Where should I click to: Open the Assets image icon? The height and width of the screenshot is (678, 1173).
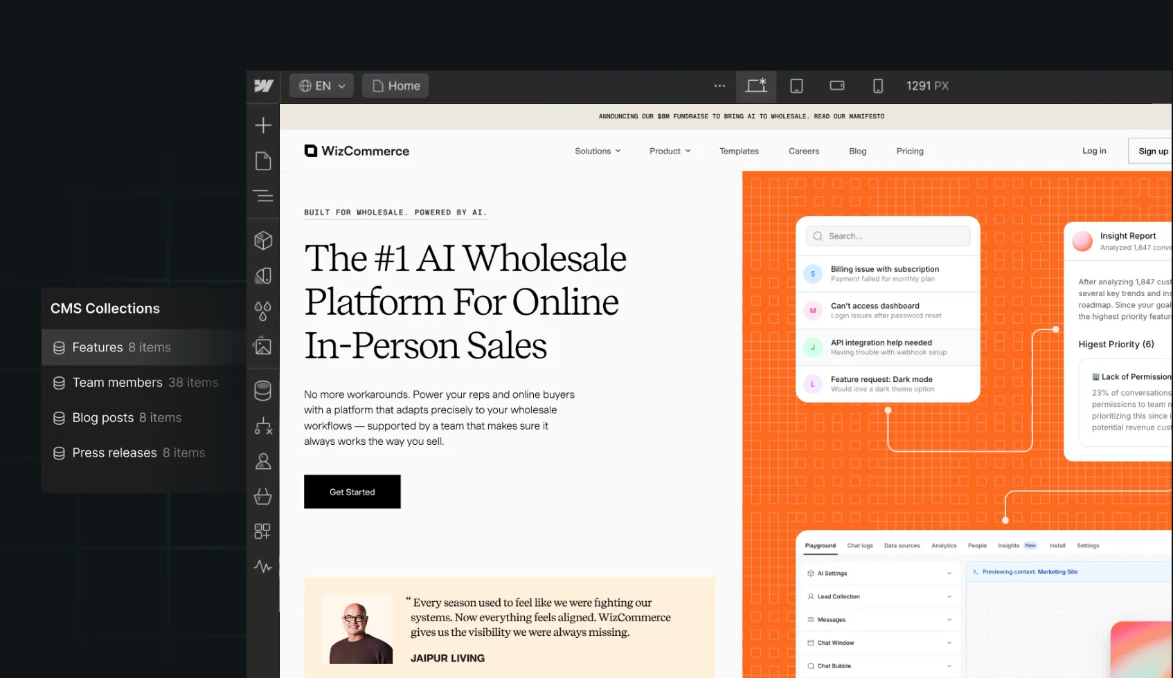coord(263,346)
